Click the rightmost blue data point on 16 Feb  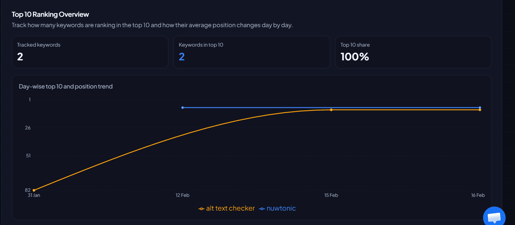[480, 108]
